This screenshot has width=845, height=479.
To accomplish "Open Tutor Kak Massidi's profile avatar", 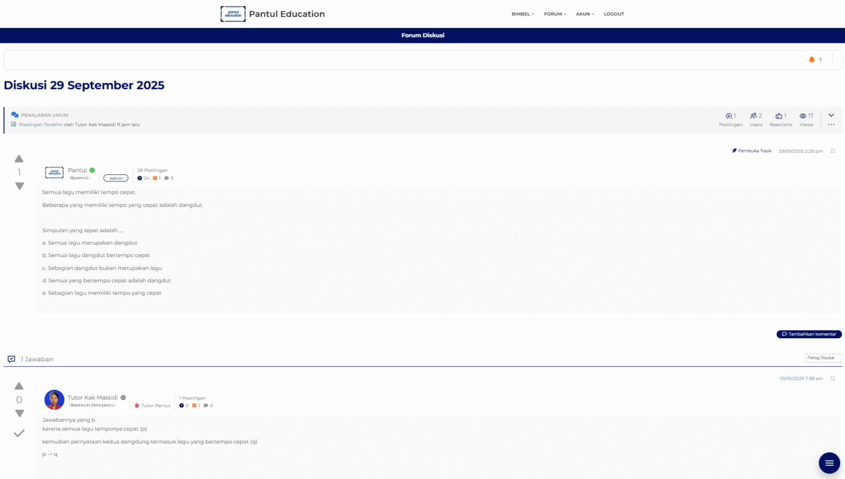I will 54,400.
